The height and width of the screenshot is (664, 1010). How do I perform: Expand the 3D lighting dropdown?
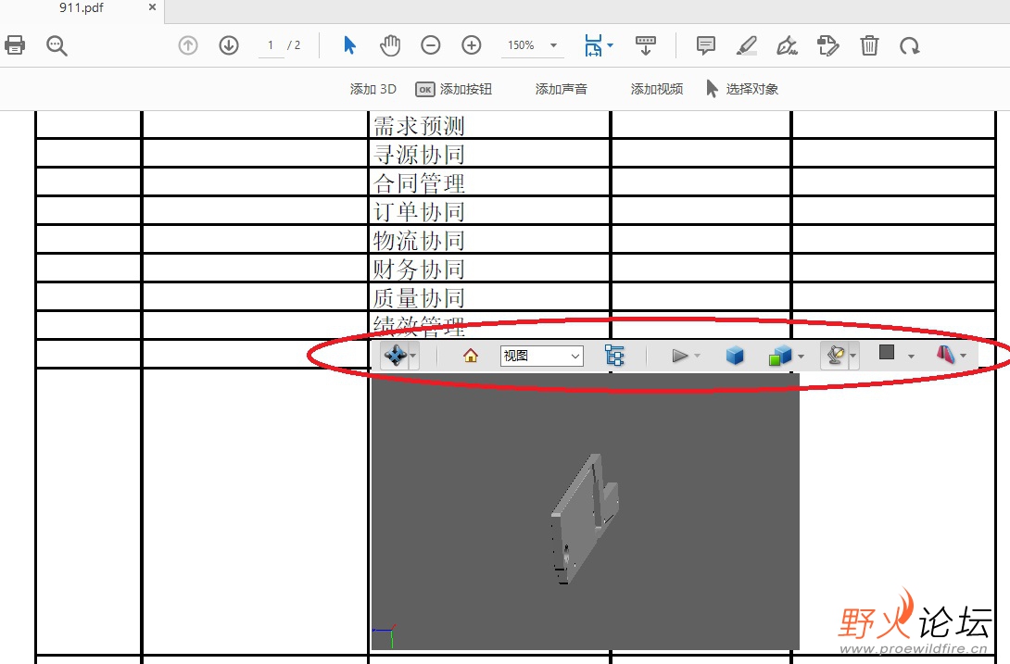(852, 356)
